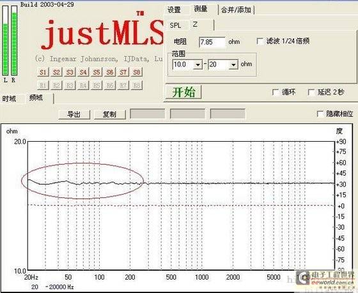Viewport: 358px width, 293px height.
Task: Select the S7 memory button
Action: 123,72
